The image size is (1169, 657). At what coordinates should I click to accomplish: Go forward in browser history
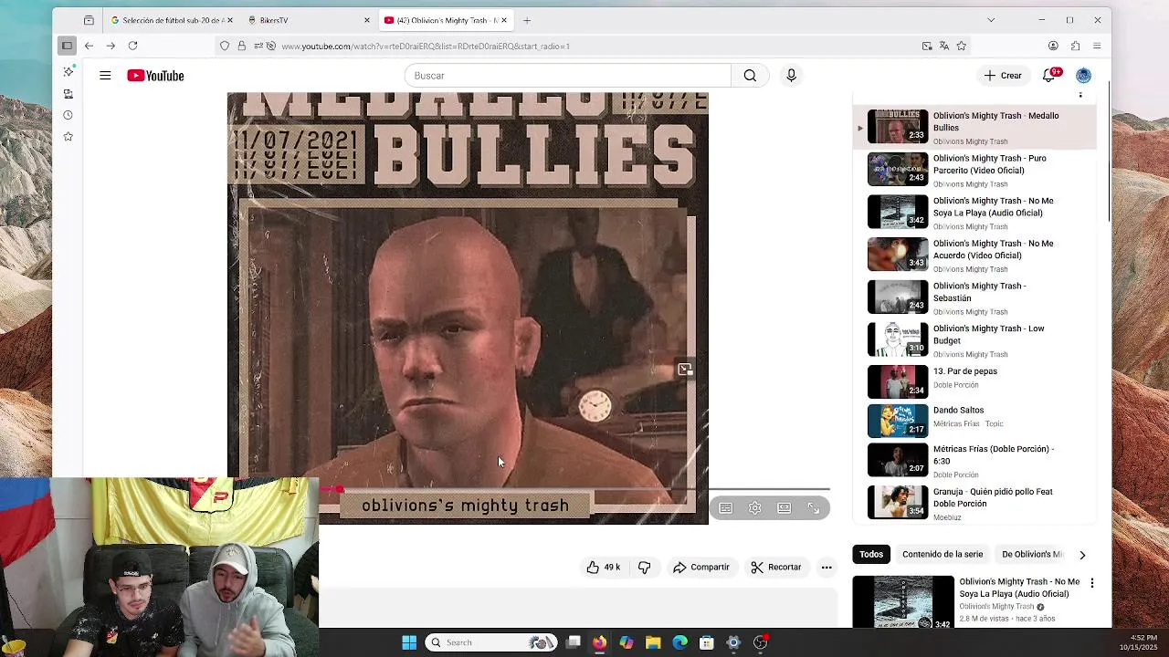[111, 46]
